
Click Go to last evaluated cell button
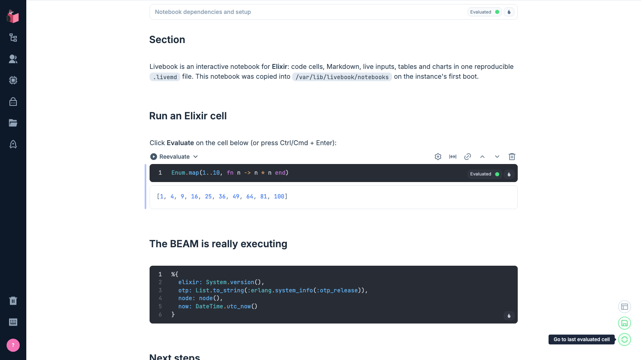(x=625, y=339)
